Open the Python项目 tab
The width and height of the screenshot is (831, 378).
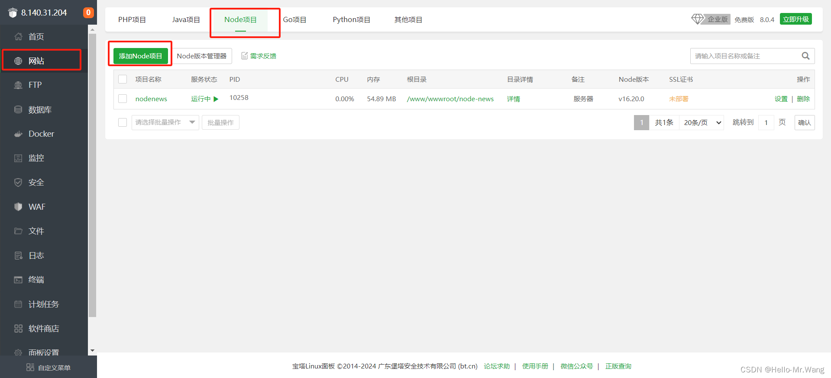tap(352, 19)
